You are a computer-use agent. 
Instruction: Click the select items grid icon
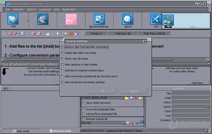(x=4, y=33)
